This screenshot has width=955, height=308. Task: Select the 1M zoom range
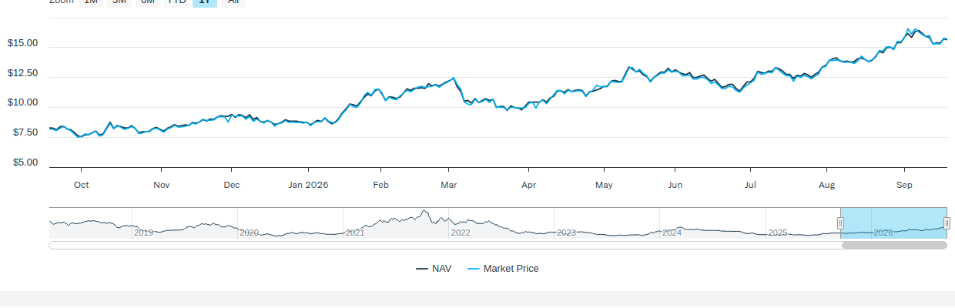pos(91,2)
